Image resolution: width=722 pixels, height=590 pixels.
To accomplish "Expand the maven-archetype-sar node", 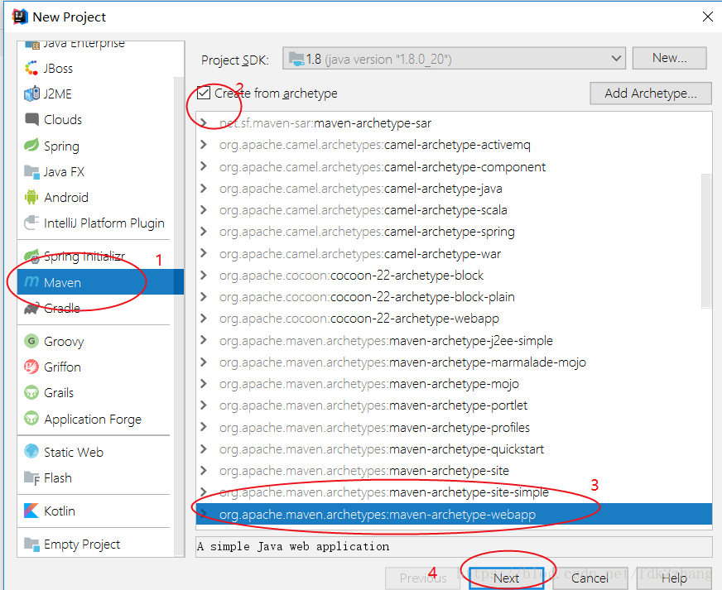I will click(203, 122).
